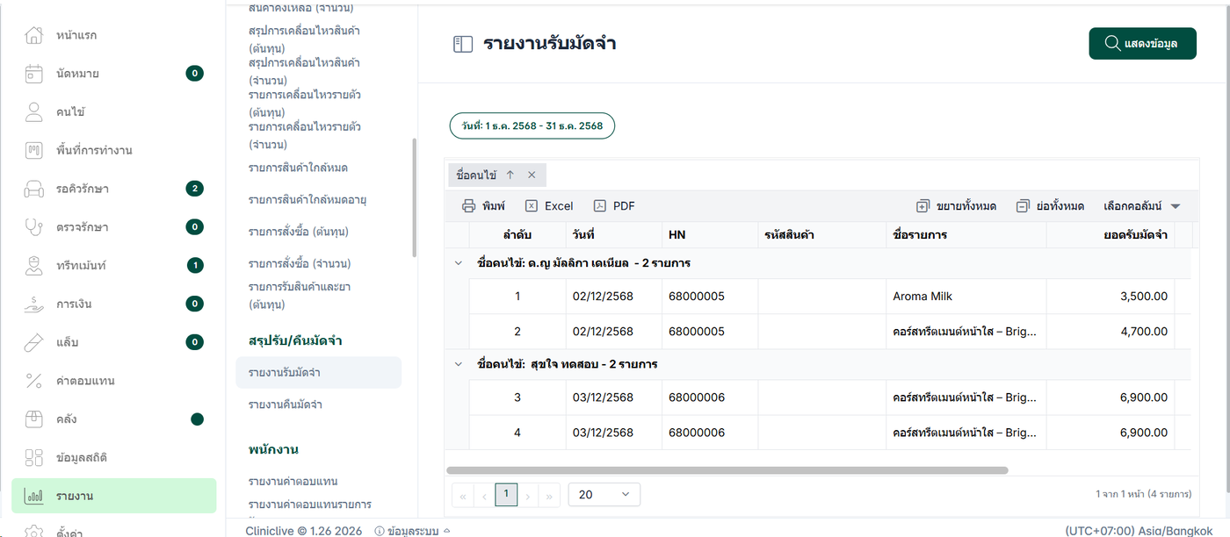Click the แสดงข้อมูล search button

coord(1142,44)
